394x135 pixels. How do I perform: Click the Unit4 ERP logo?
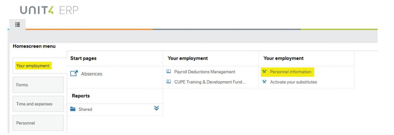[x=49, y=10]
